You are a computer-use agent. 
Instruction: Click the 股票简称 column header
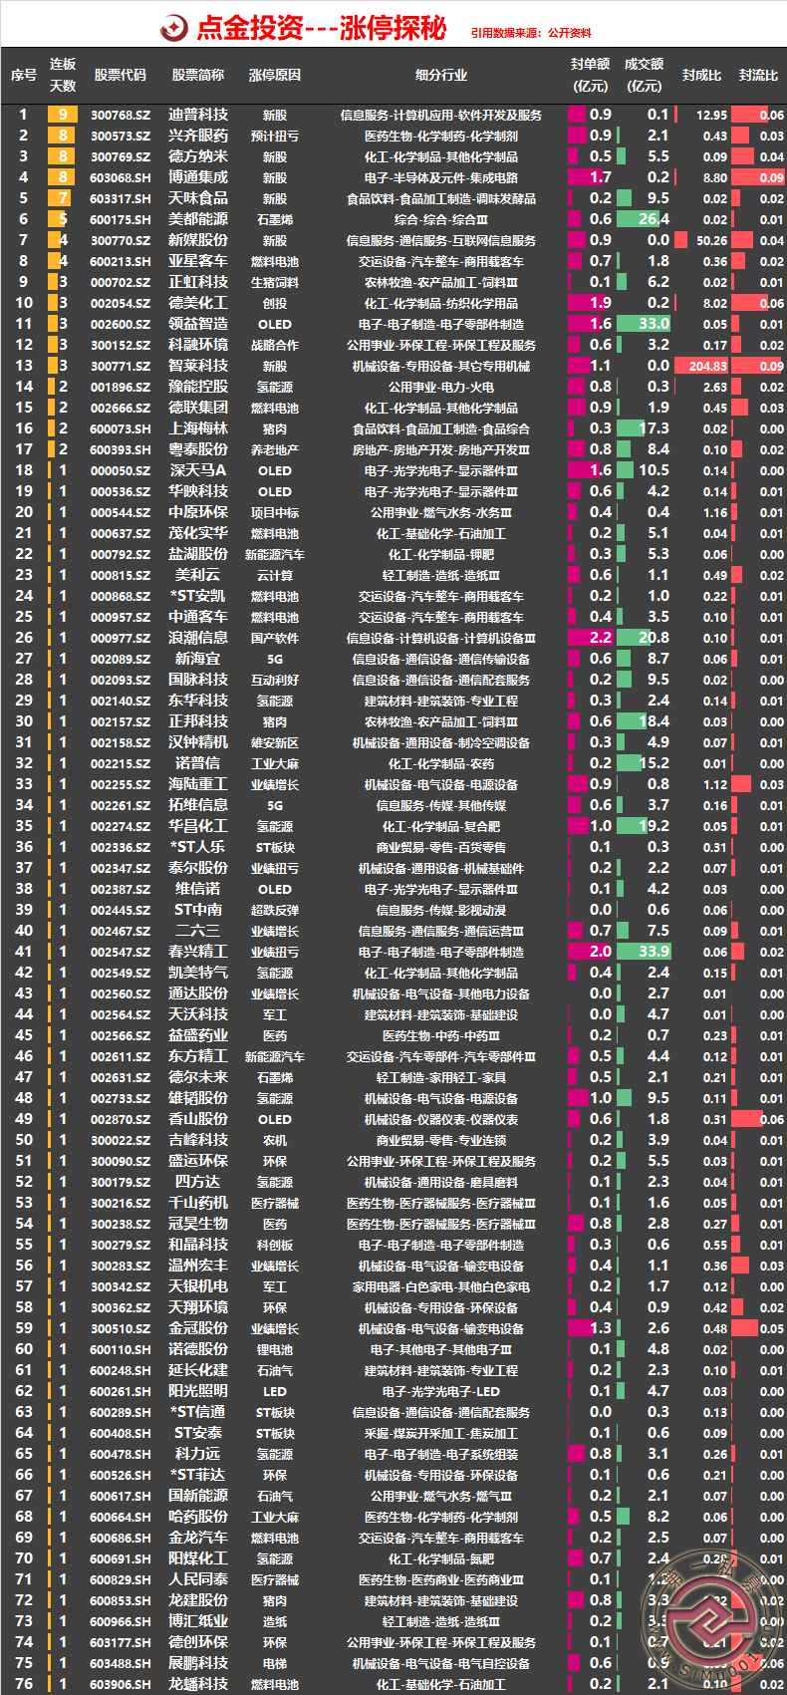(x=198, y=76)
